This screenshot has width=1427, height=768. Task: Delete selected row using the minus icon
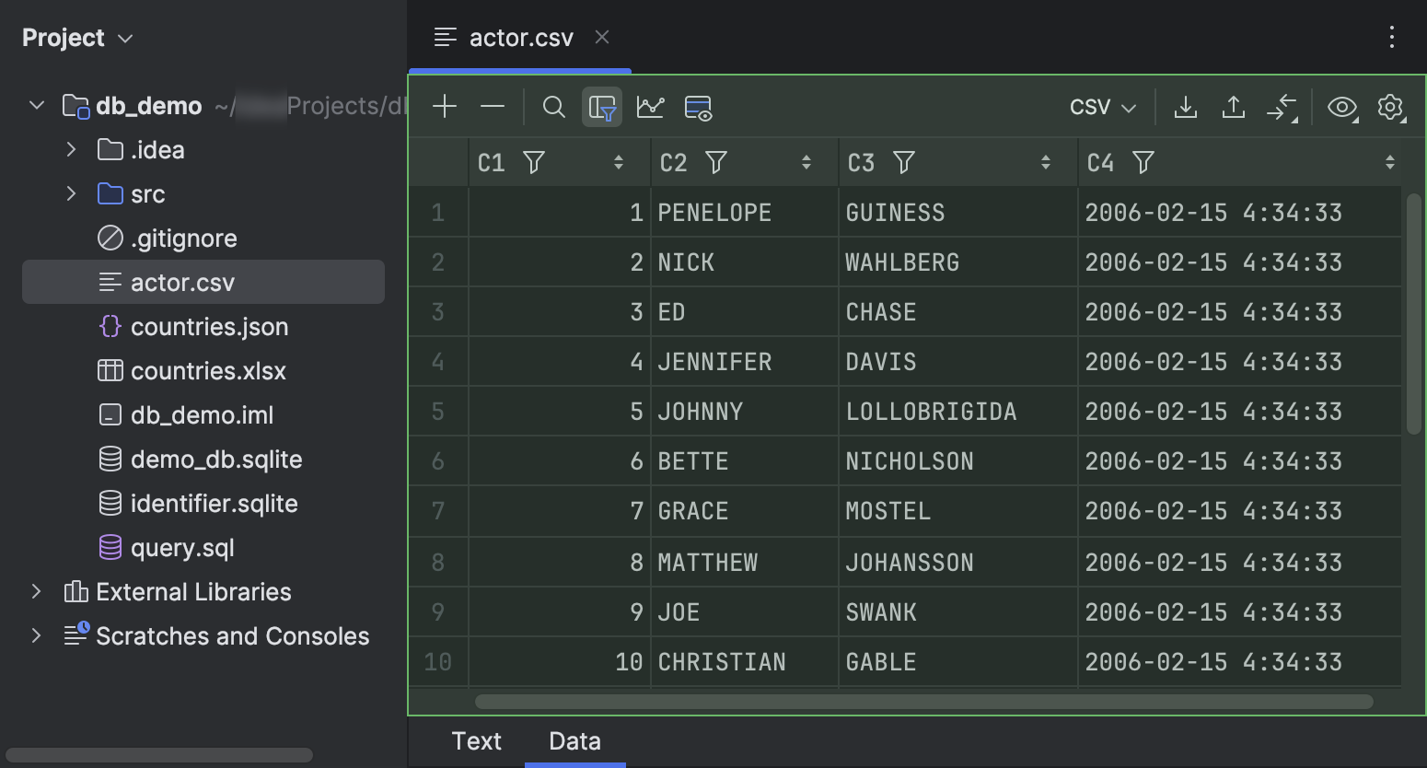[x=493, y=107]
